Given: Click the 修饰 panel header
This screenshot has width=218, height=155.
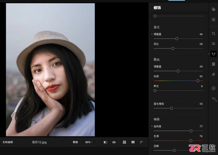Looking at the screenshot, I should (x=157, y=8).
